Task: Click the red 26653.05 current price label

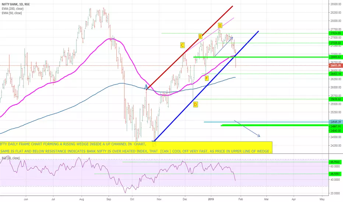Action: (x=336, y=65)
